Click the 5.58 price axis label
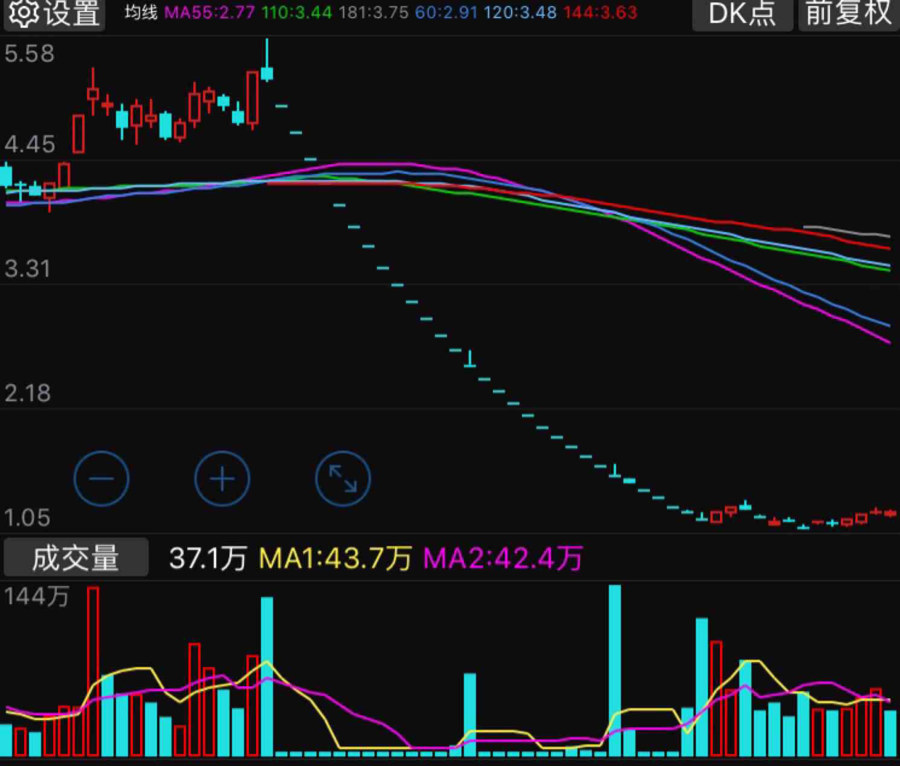This screenshot has width=900, height=766. click(x=30, y=54)
